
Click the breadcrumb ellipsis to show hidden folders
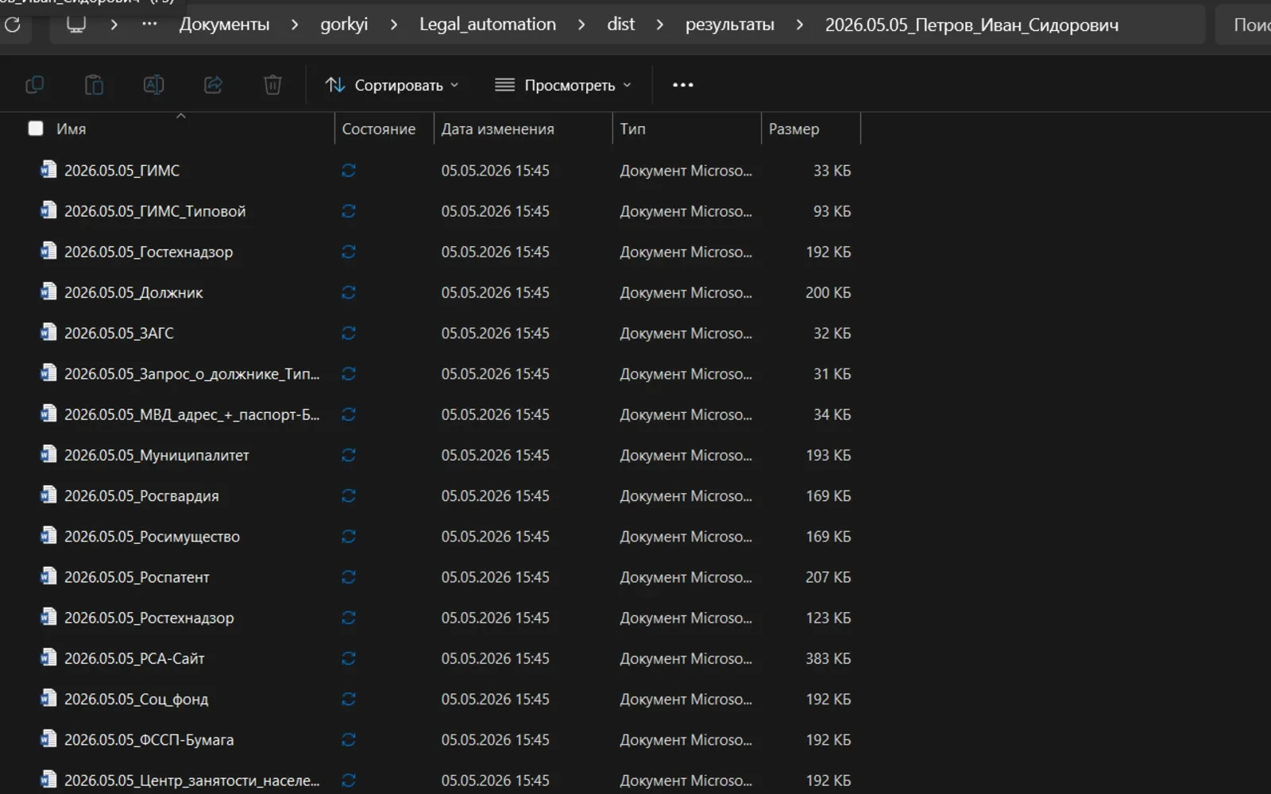(x=149, y=25)
